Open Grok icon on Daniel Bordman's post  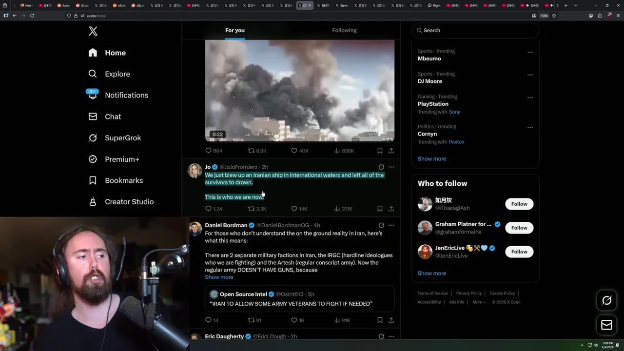coord(381,225)
